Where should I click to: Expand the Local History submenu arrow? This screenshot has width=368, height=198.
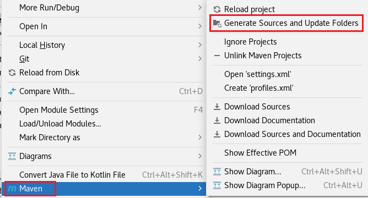tap(200, 45)
